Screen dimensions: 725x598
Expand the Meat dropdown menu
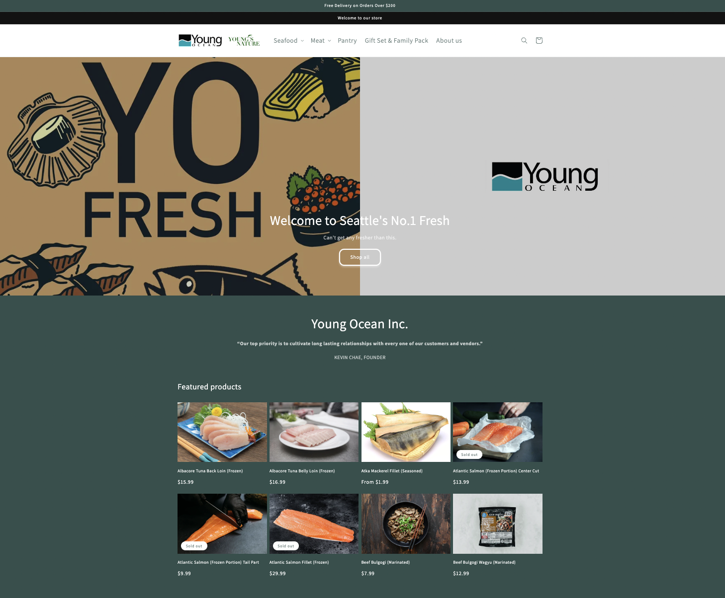[x=321, y=41]
